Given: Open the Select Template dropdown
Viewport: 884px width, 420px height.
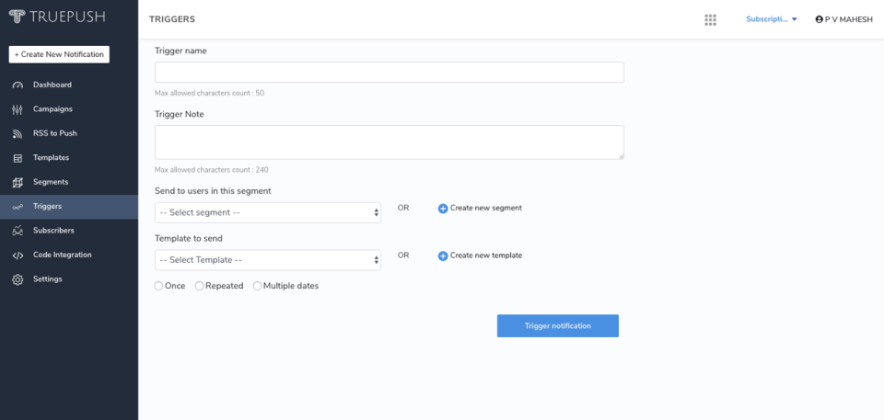Looking at the screenshot, I should click(268, 260).
